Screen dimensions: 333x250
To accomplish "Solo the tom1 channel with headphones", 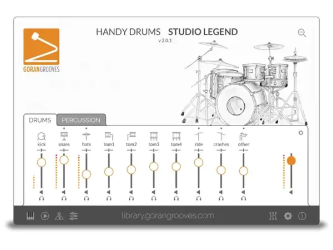I will click(109, 198).
